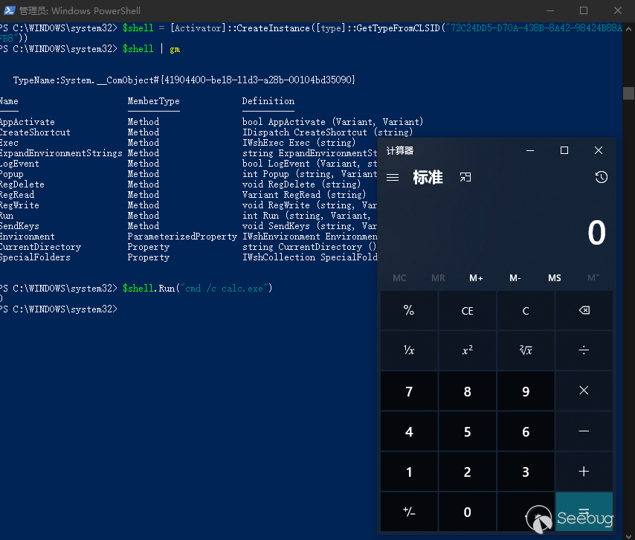Click the MR memory recall button

tap(438, 278)
